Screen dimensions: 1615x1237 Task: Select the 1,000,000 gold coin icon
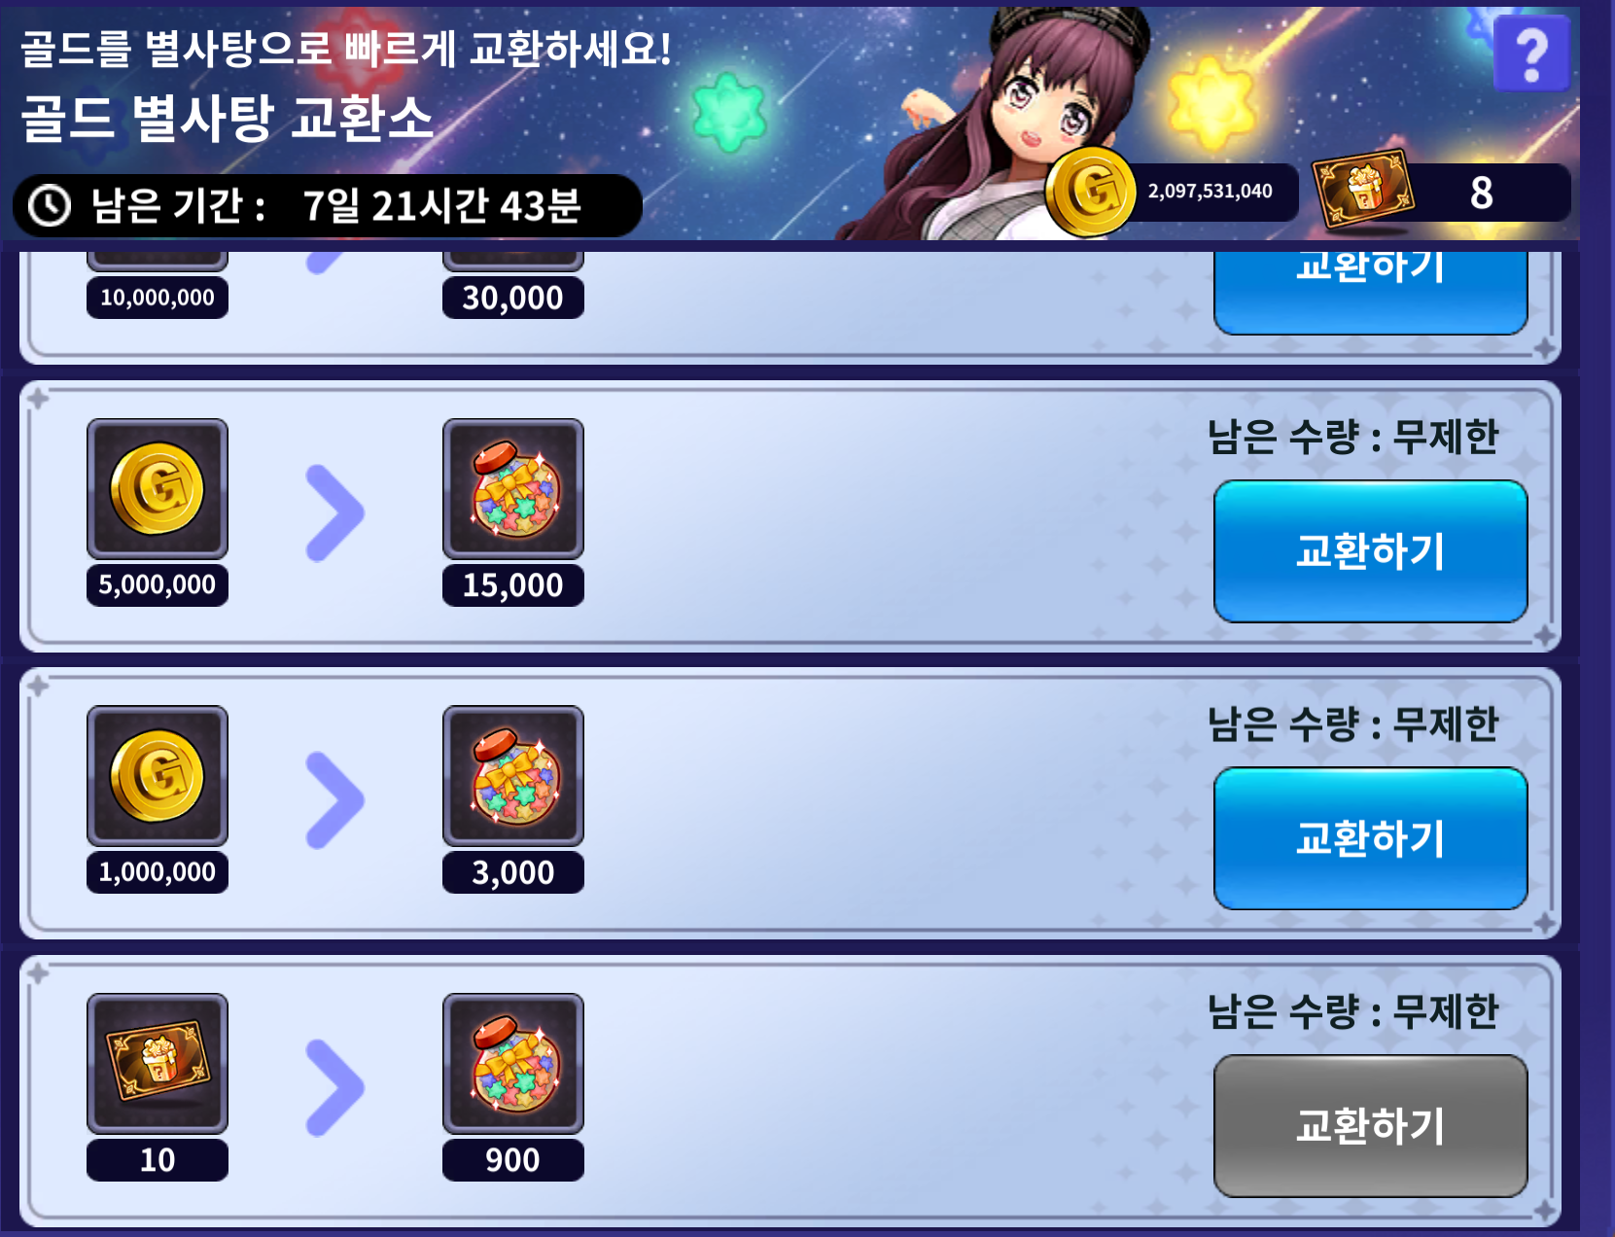[x=158, y=775]
